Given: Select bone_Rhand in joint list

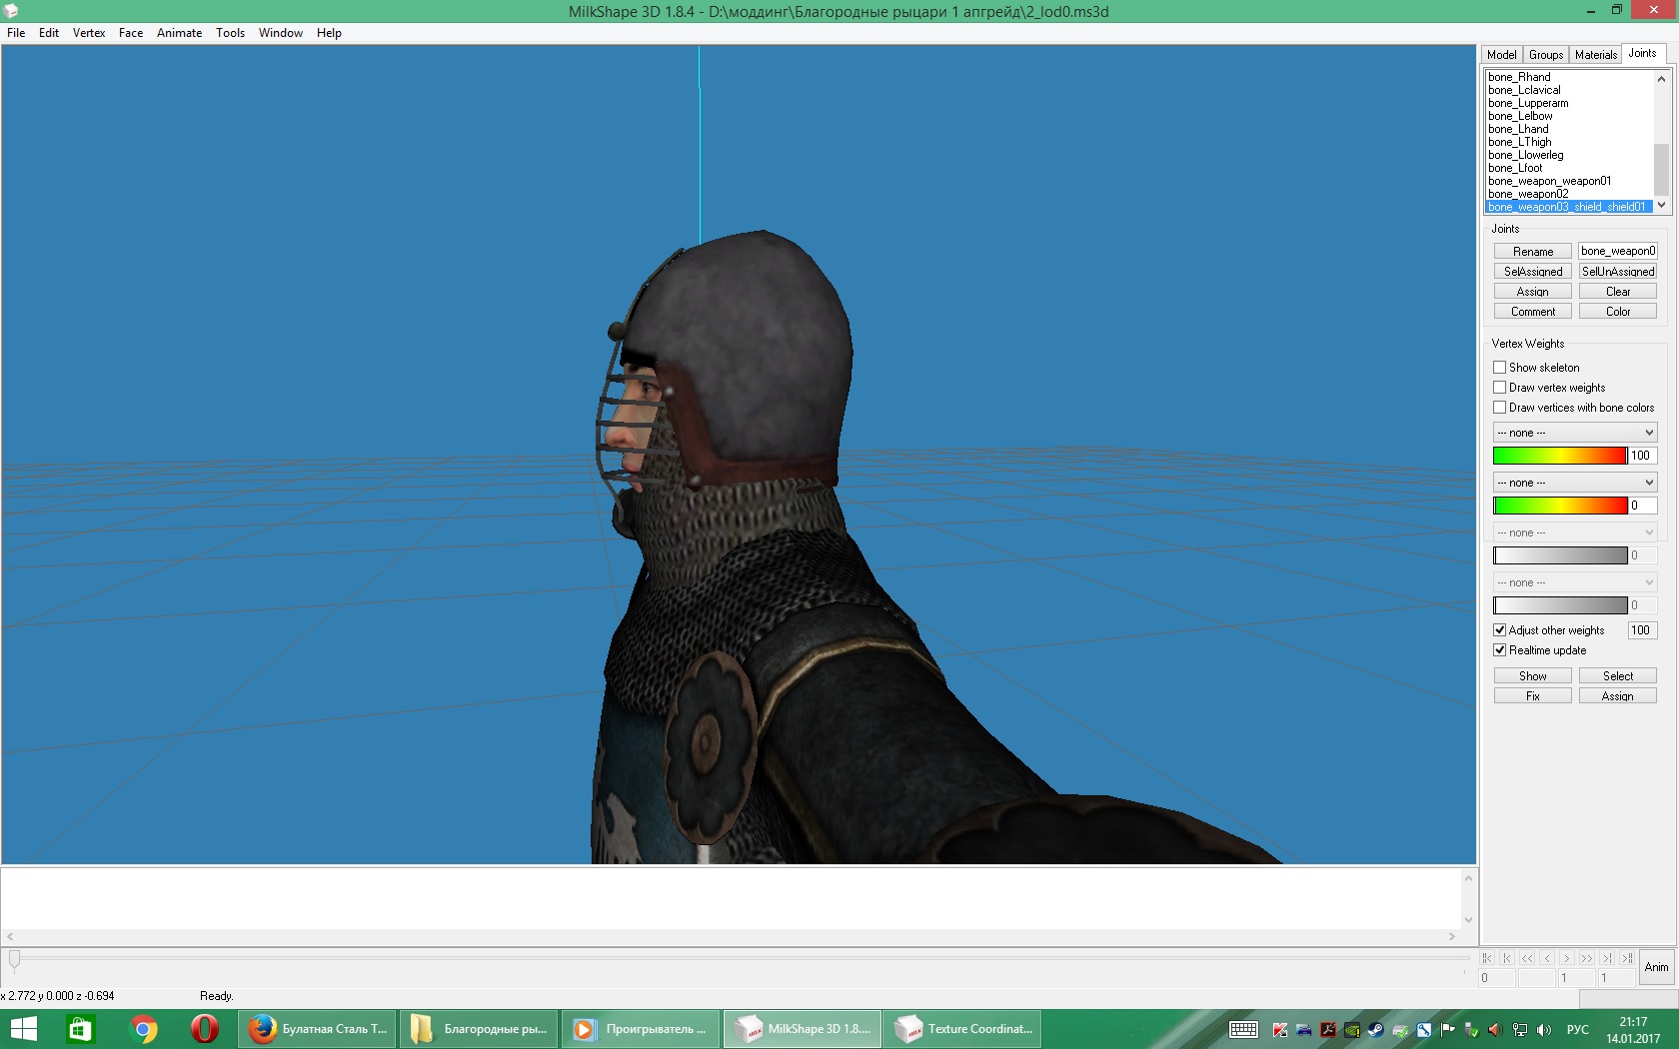Looking at the screenshot, I should [1519, 77].
